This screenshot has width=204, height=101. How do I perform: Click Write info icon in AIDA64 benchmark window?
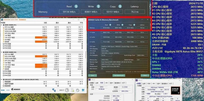pos(122,25)
